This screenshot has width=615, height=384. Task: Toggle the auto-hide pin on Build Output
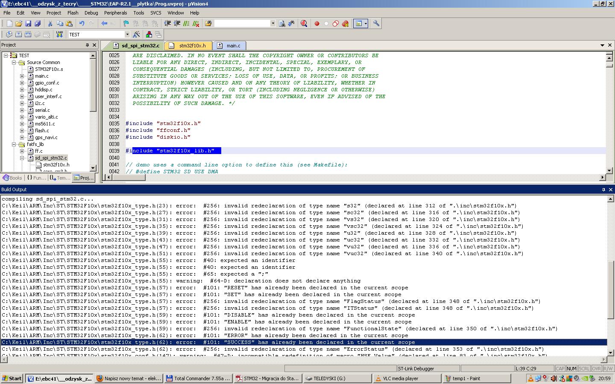[603, 189]
